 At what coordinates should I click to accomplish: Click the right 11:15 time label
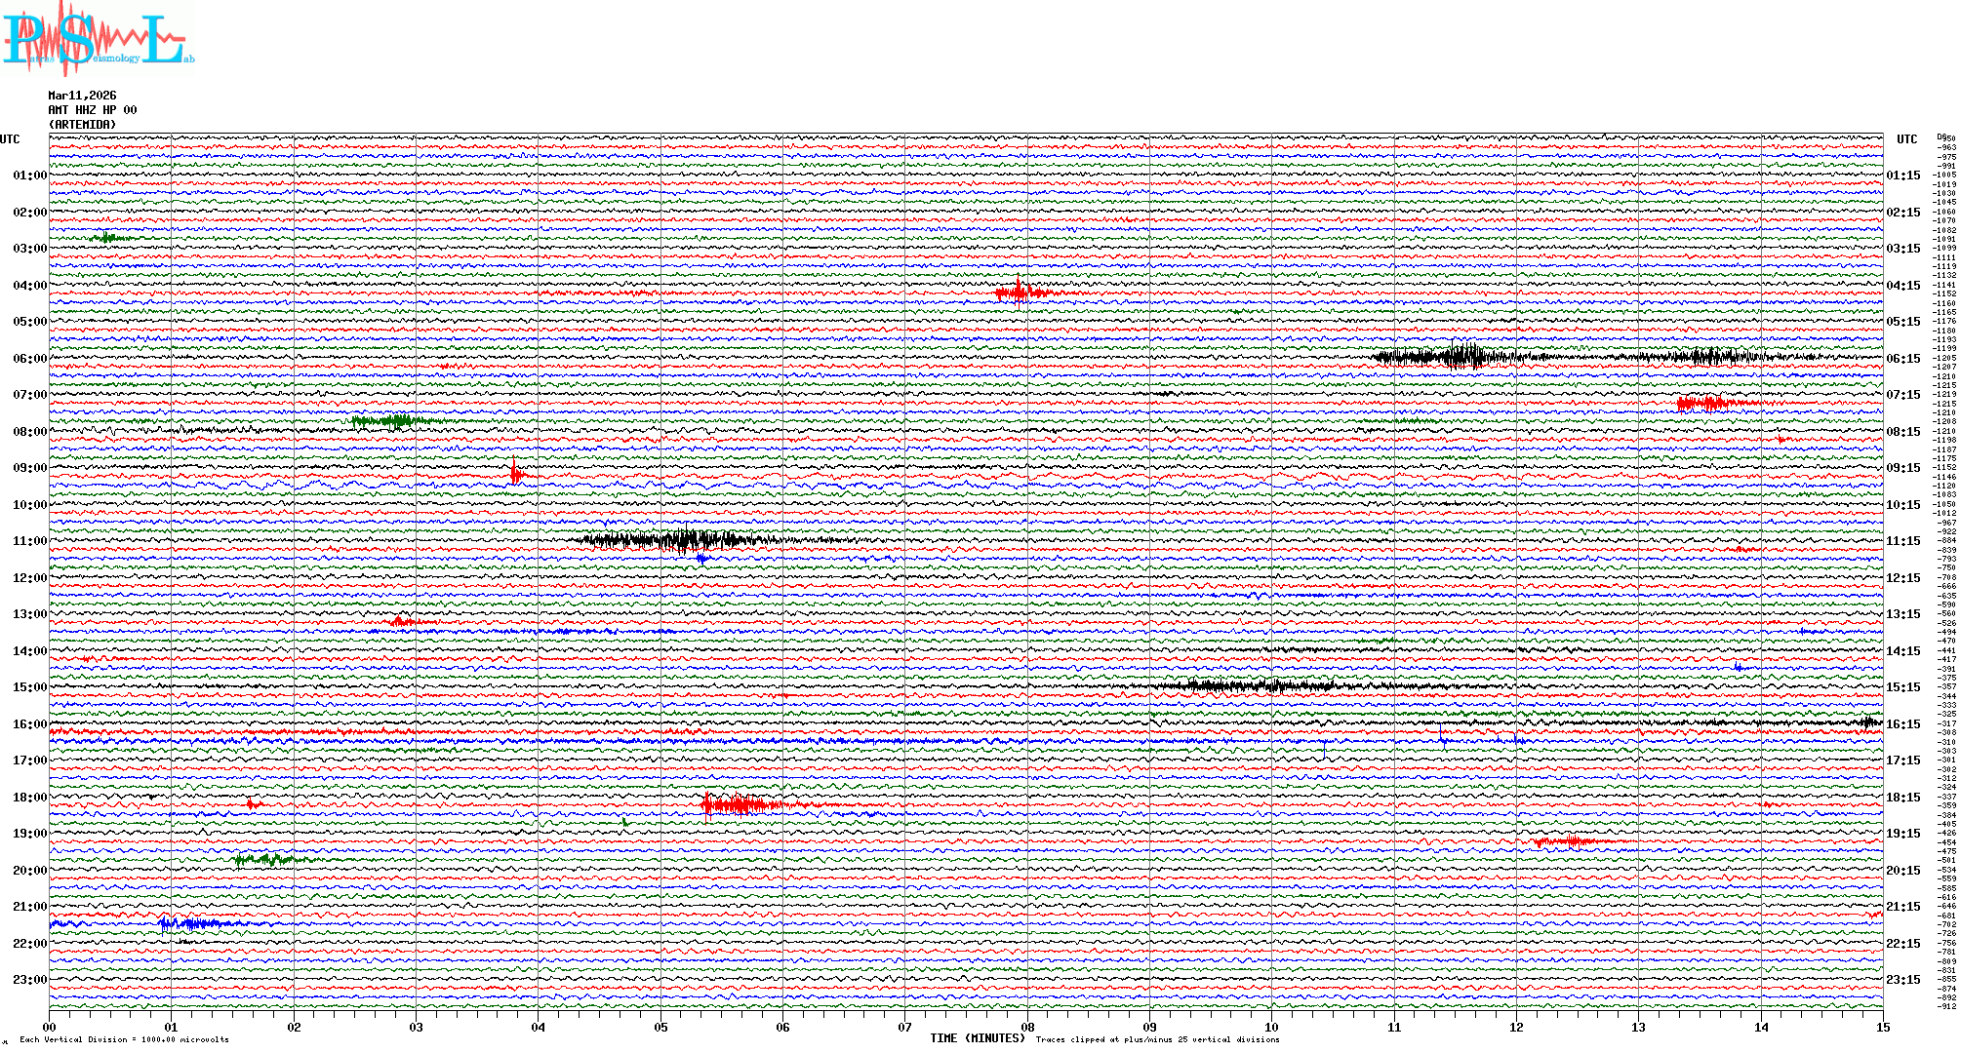tap(1902, 541)
